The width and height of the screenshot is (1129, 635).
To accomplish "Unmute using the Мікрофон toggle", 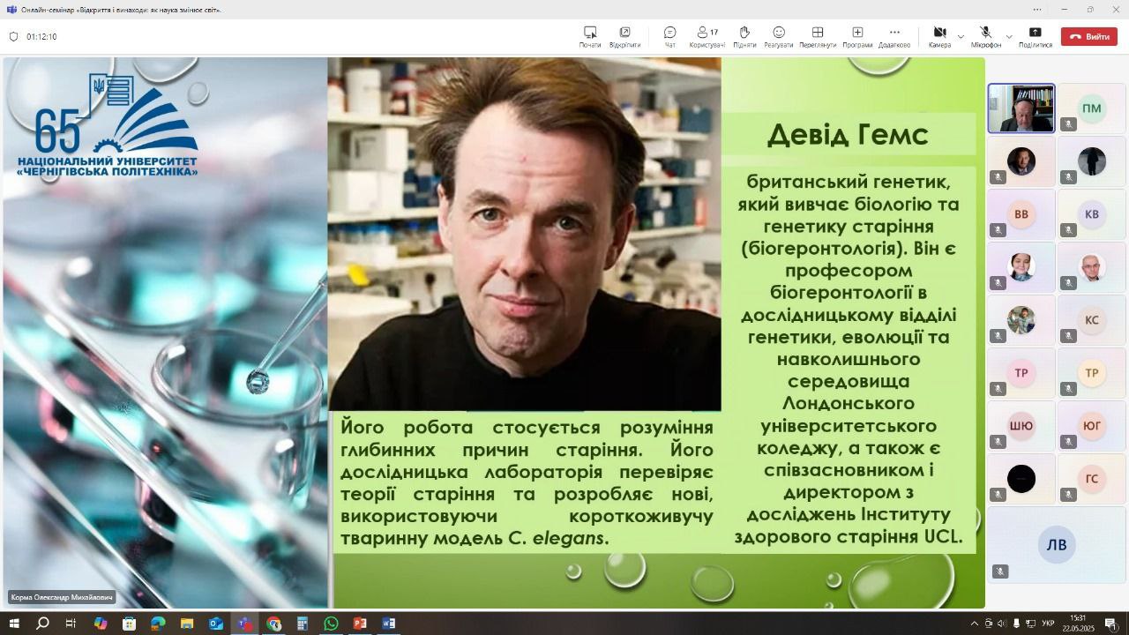I will (x=985, y=36).
